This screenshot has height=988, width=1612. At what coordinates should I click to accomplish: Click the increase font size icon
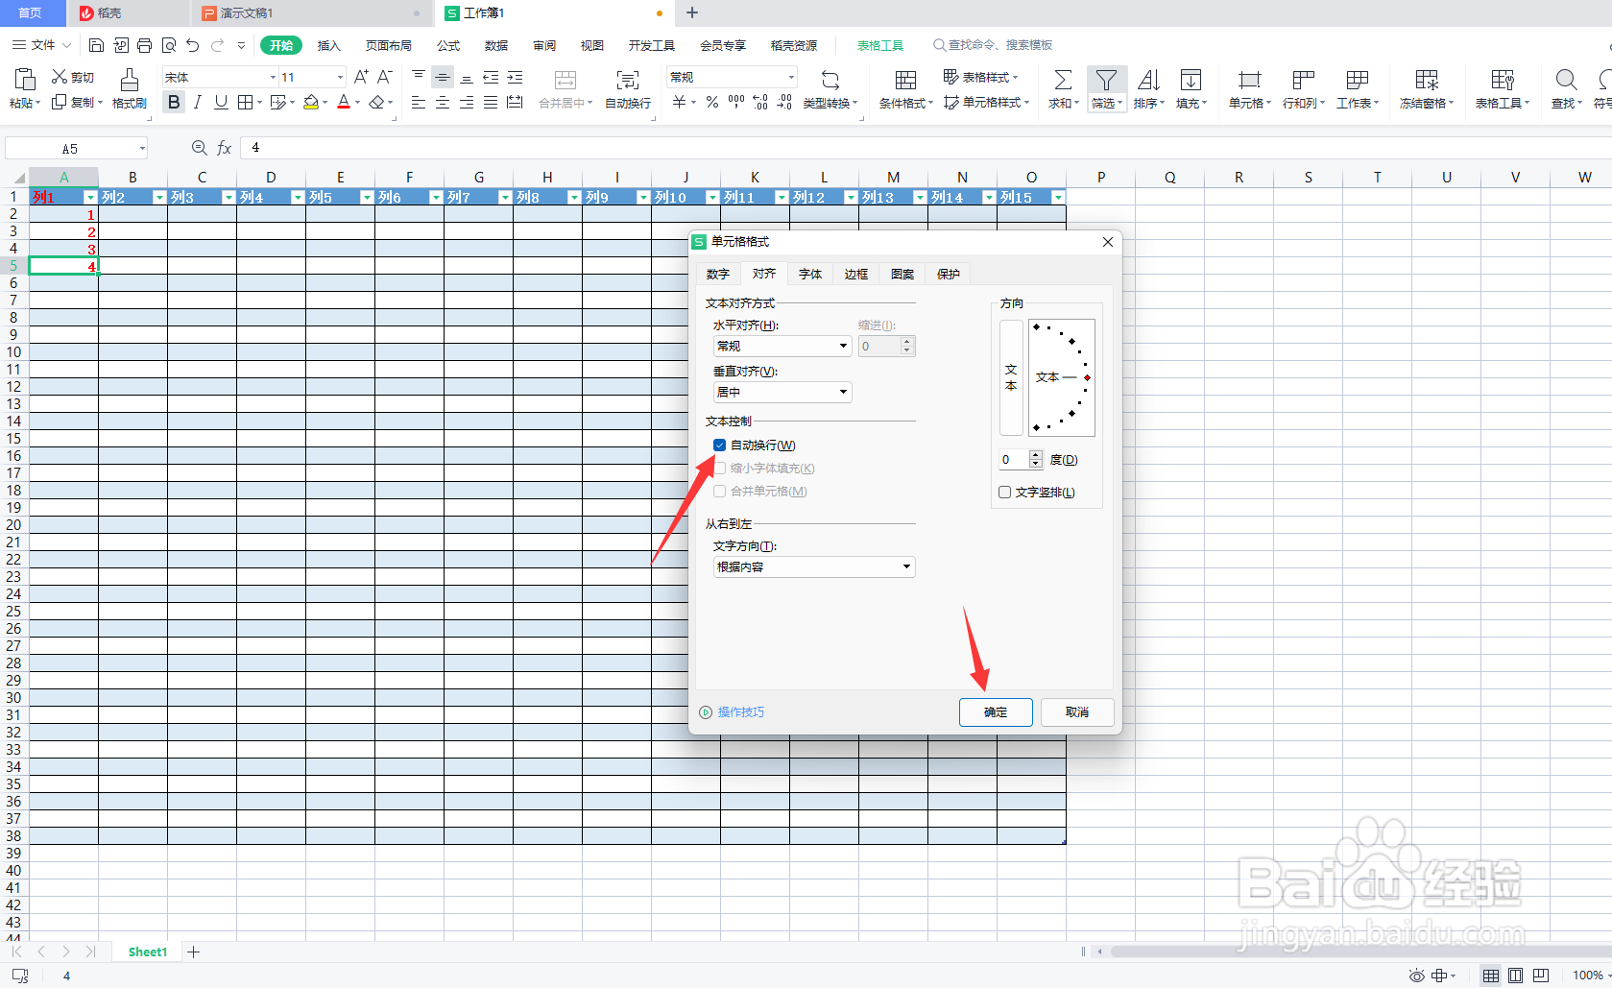tap(361, 77)
